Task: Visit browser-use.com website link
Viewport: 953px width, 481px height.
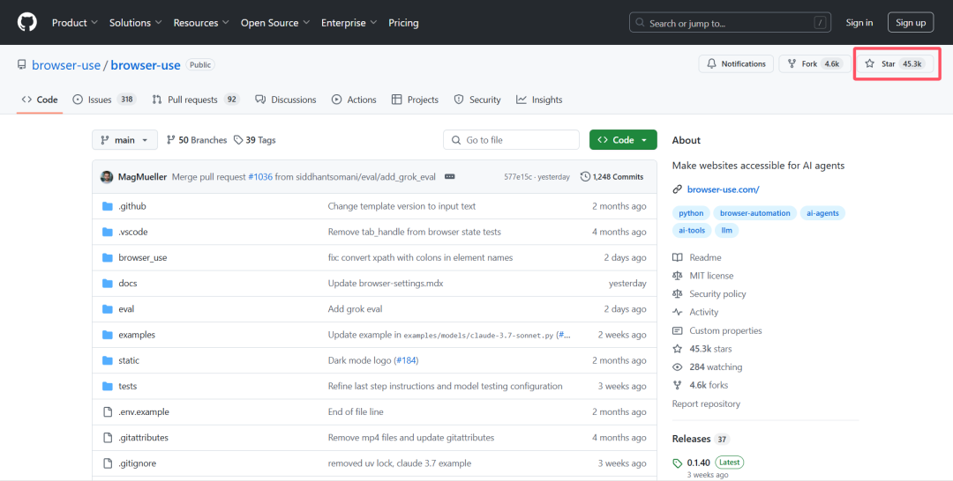Action: (x=724, y=189)
